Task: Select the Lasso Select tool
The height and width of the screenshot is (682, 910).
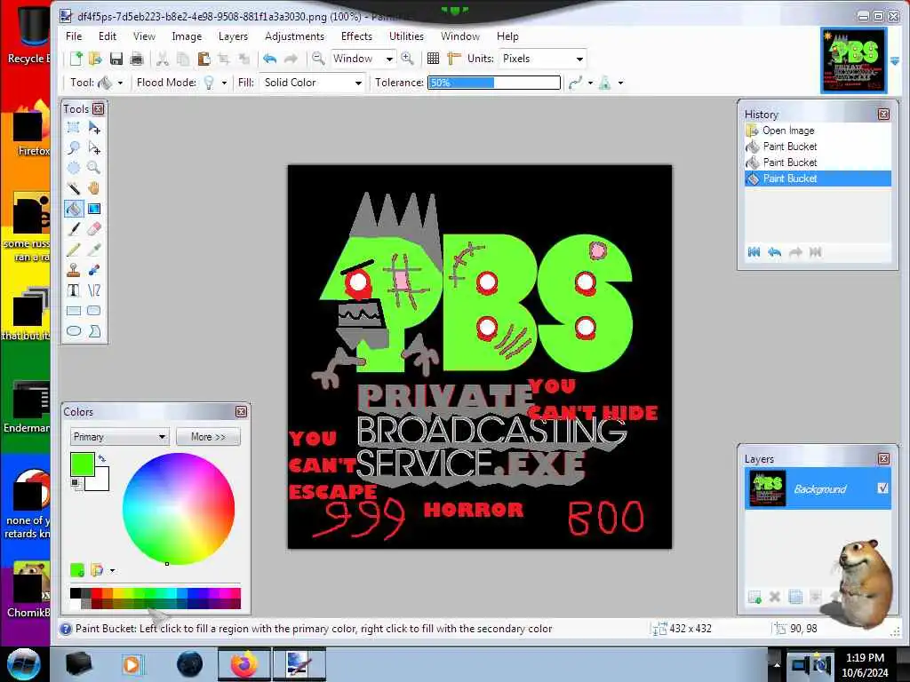Action: tap(74, 148)
